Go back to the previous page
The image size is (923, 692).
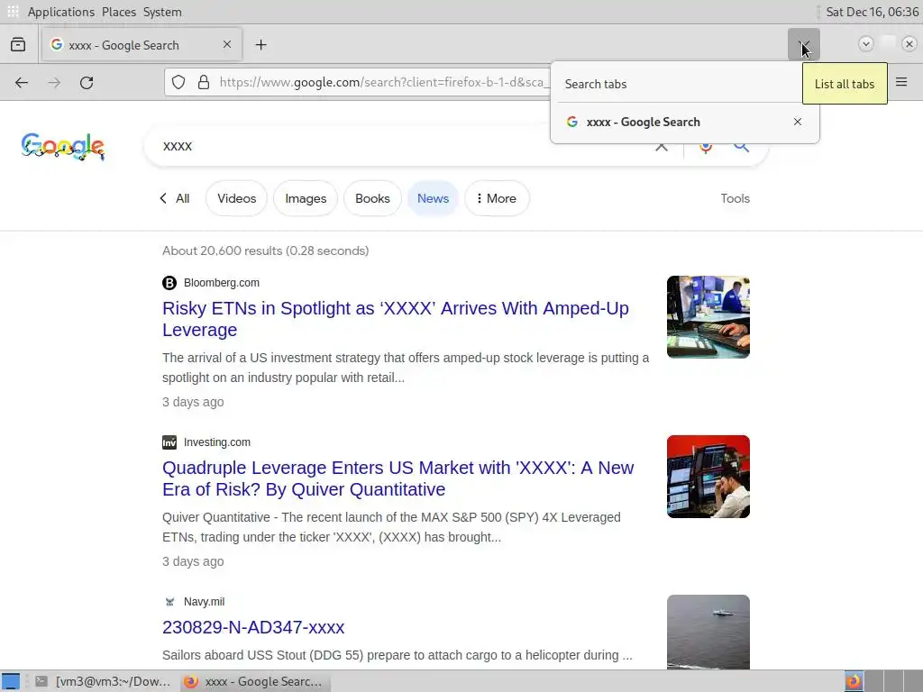pos(22,82)
